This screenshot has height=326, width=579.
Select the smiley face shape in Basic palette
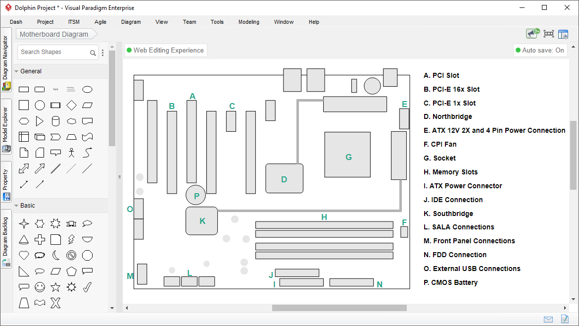coord(40,287)
